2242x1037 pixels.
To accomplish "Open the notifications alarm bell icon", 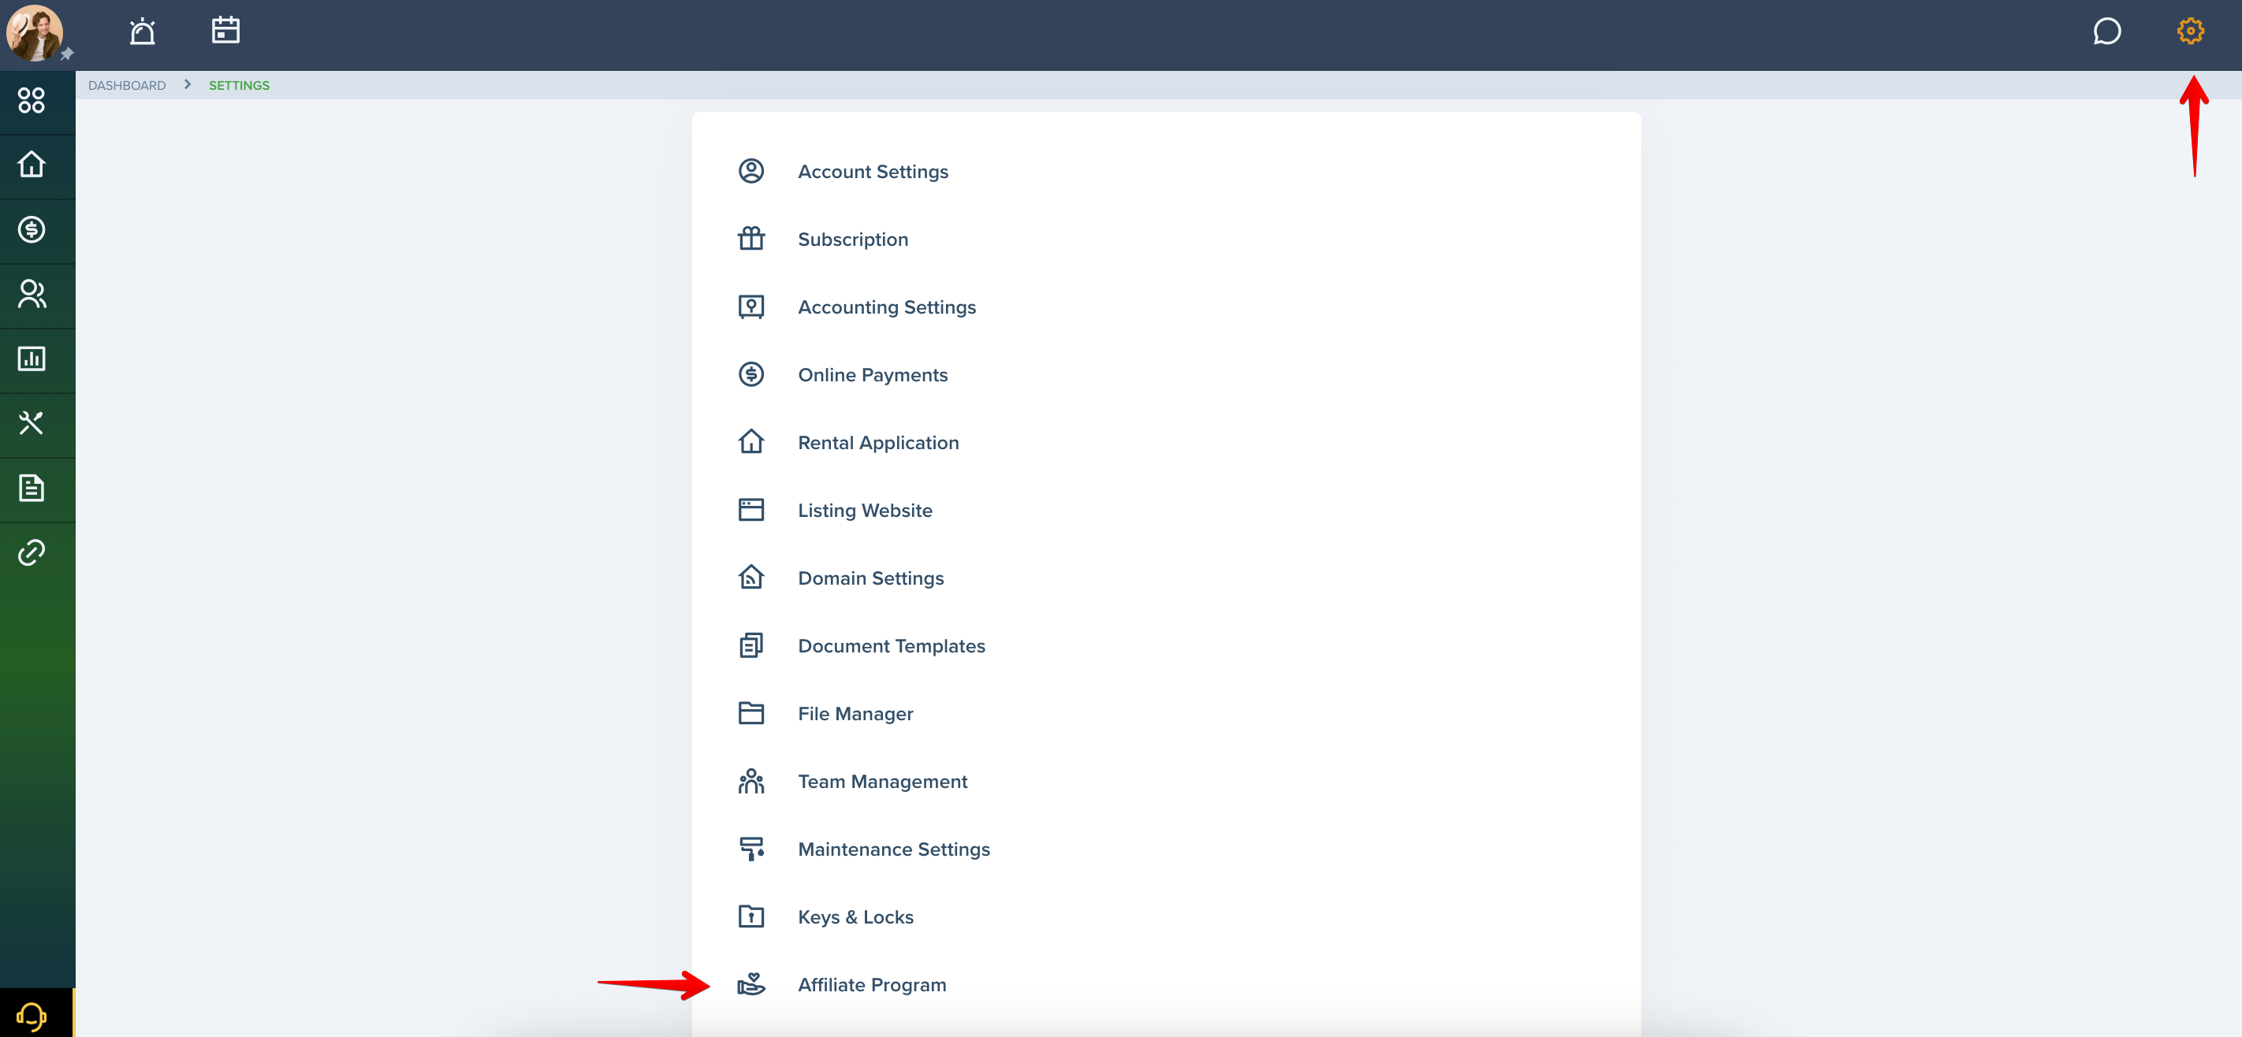I will pos(142,32).
